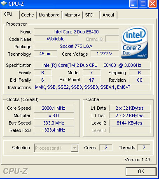Screen dimensions: 159x179
Task: Open the Mainboard tab
Action: (49, 15)
